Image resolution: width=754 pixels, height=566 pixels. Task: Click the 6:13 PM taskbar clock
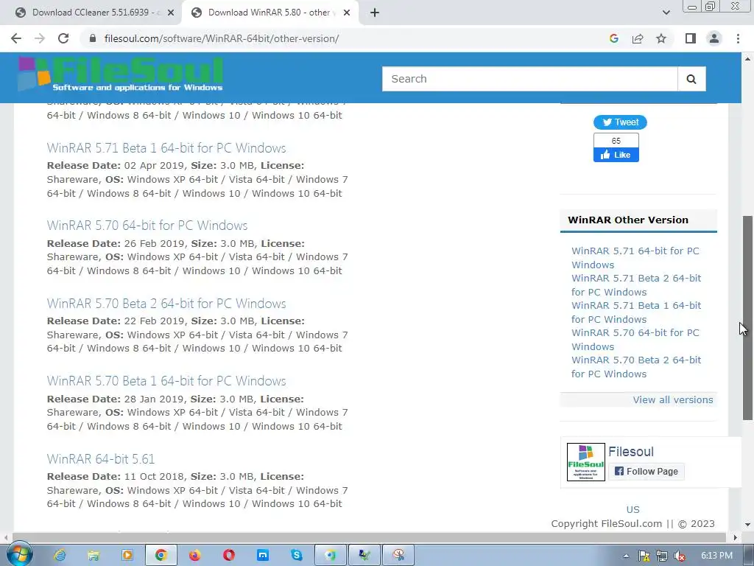[x=716, y=556]
